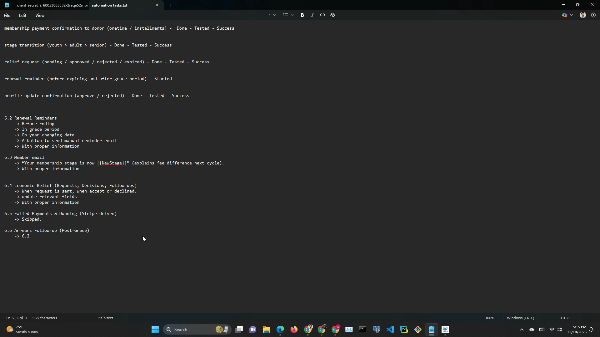Open the File menu
600x337 pixels.
coord(7,15)
